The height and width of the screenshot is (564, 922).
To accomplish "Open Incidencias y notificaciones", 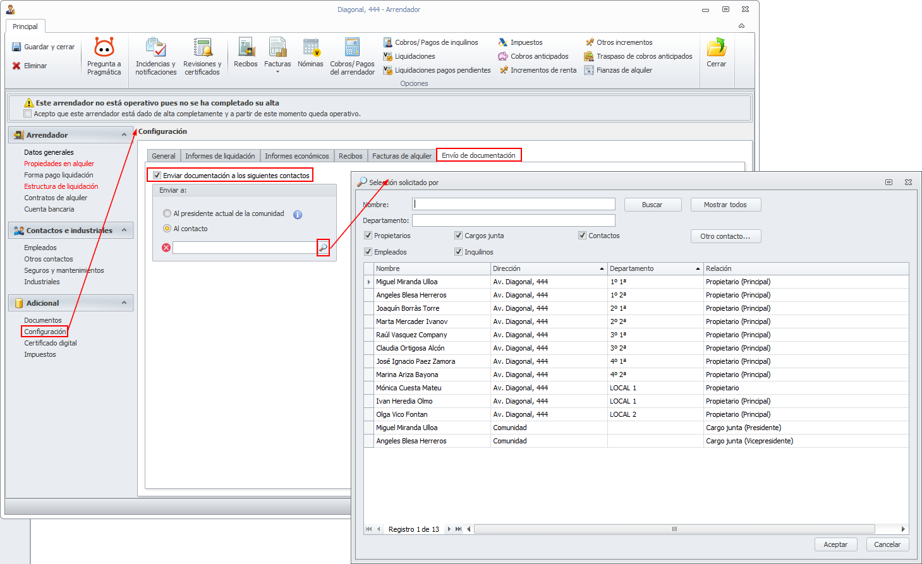I will click(x=155, y=56).
